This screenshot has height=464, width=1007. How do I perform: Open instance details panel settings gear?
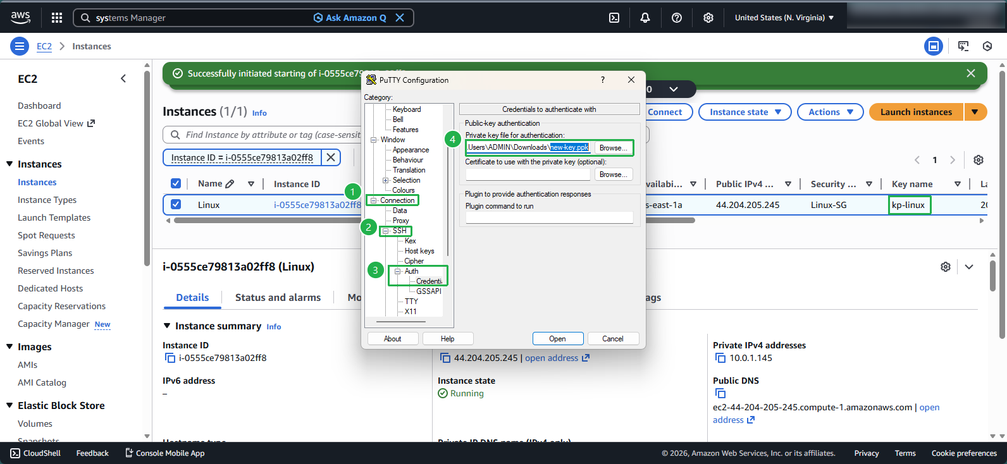click(x=946, y=267)
